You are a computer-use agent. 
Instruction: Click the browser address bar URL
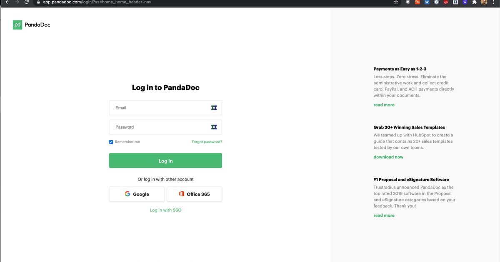click(x=97, y=2)
